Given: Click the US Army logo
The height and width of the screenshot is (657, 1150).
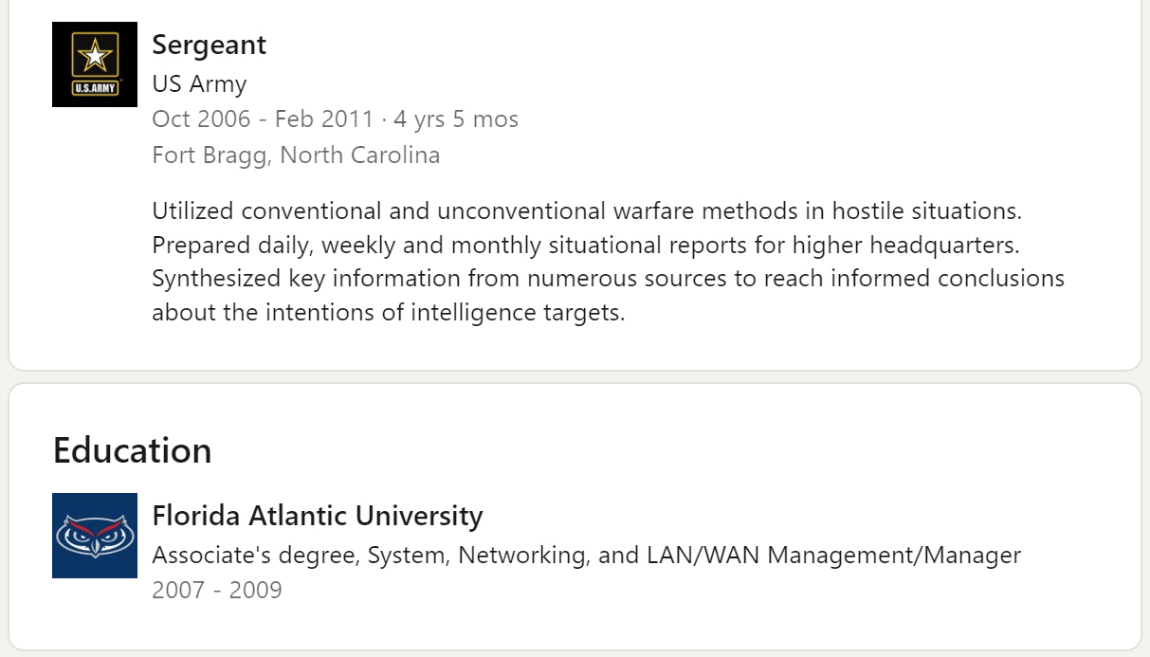Looking at the screenshot, I should (x=94, y=64).
